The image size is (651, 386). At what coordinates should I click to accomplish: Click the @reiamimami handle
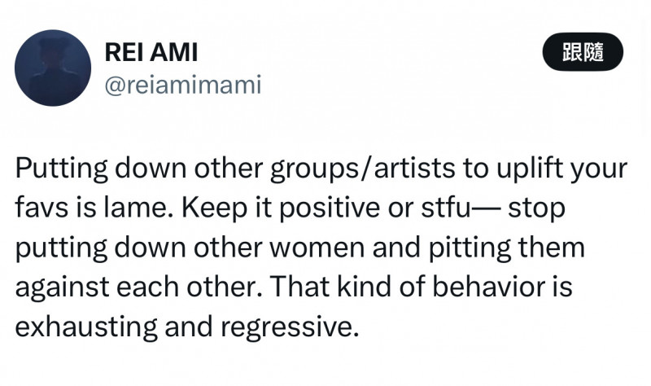click(x=183, y=84)
